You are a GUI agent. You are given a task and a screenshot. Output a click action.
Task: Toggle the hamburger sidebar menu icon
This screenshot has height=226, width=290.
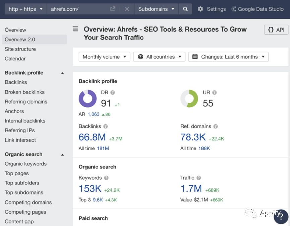point(75,29)
